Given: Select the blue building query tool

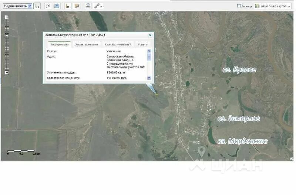Looking at the screenshot, I should (x=57, y=6).
